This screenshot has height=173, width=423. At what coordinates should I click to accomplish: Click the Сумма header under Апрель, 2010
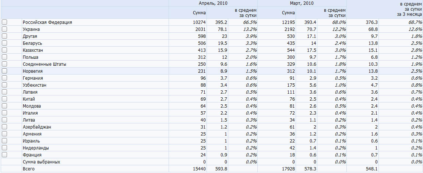point(199,13)
